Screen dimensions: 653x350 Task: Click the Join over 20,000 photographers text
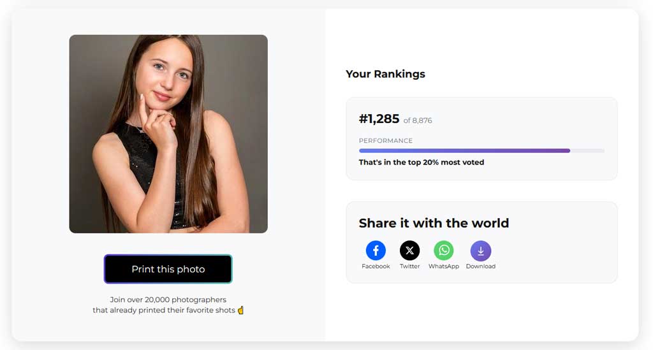tap(168, 300)
